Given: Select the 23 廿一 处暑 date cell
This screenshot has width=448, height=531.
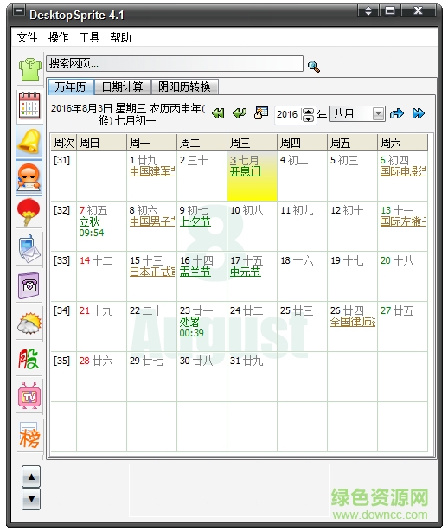Looking at the screenshot, I should (202, 326).
